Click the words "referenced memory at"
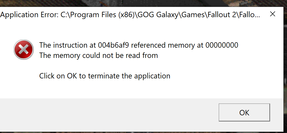The image size is (287, 133). (x=167, y=45)
